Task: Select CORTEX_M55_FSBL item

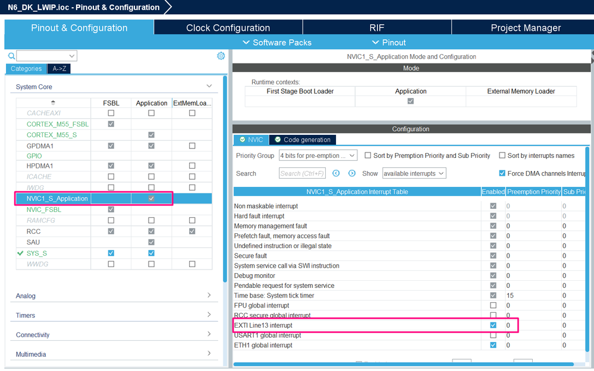Action: click(58, 124)
